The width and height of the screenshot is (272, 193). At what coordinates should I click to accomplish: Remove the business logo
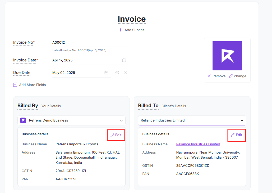click(x=217, y=76)
